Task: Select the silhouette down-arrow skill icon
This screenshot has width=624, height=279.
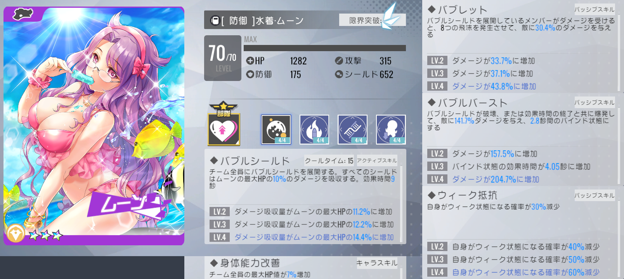Action: [x=391, y=129]
